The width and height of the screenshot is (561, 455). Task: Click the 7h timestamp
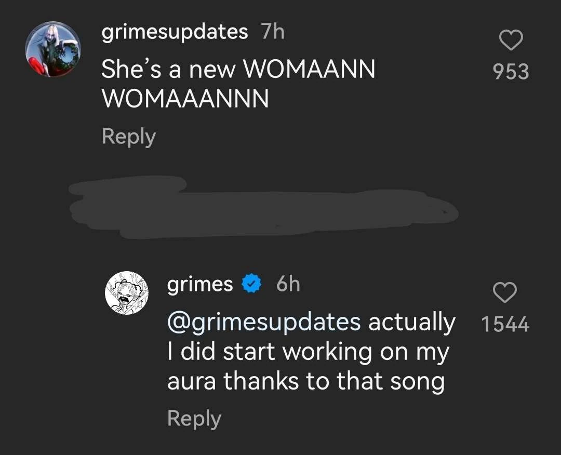coord(273,32)
